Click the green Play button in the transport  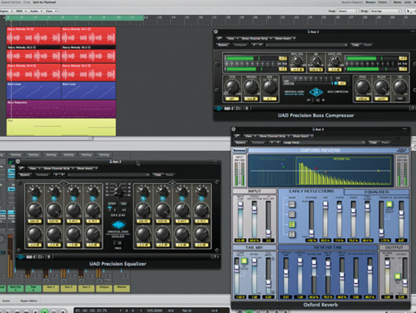[x=45, y=311]
